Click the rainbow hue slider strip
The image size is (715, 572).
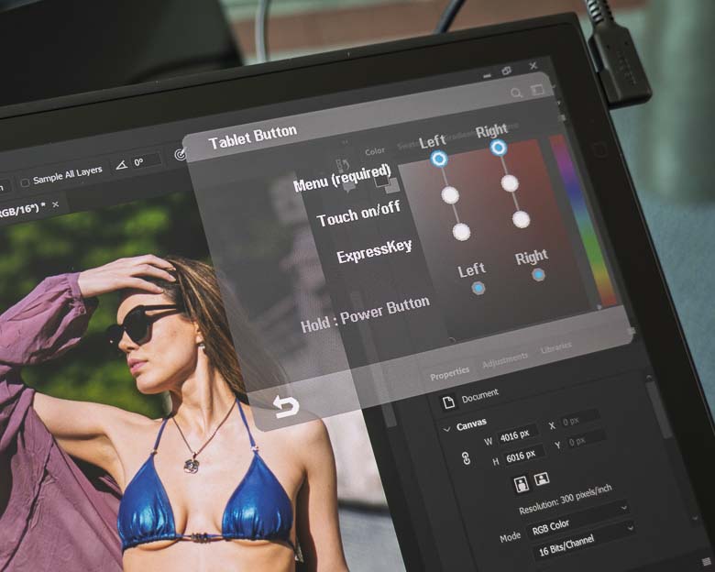584,221
